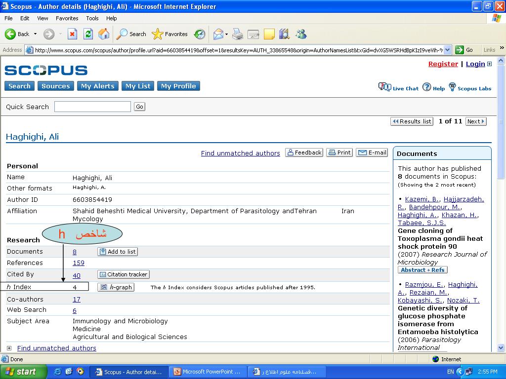Screen dimensions: 506x379
Task: Click the Windows Media Player quick launch icon
Action: click(x=80, y=372)
